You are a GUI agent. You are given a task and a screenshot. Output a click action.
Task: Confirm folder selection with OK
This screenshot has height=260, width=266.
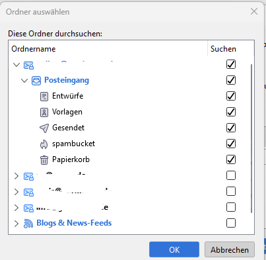(174, 249)
